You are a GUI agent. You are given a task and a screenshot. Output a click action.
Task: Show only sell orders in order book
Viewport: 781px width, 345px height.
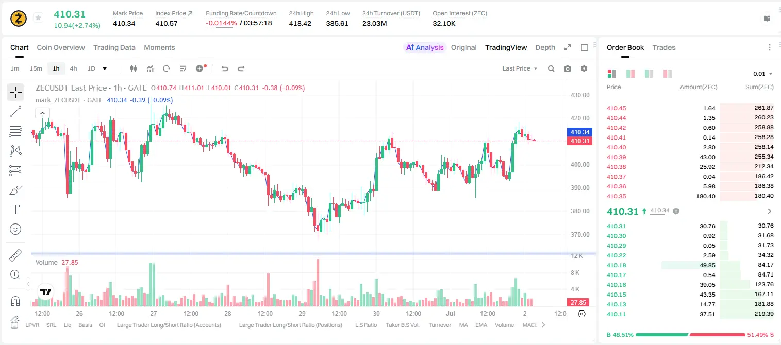tap(668, 74)
